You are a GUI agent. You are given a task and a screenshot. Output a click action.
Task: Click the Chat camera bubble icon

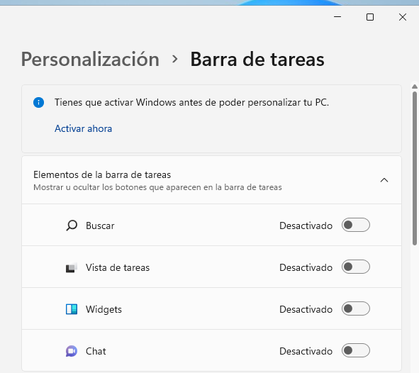72,351
